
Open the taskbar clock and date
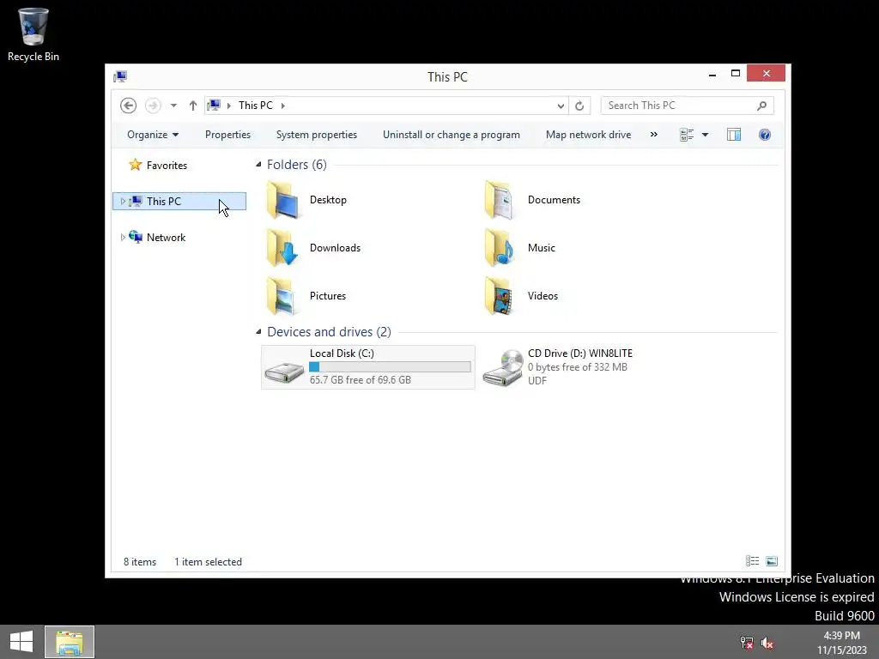click(x=842, y=642)
